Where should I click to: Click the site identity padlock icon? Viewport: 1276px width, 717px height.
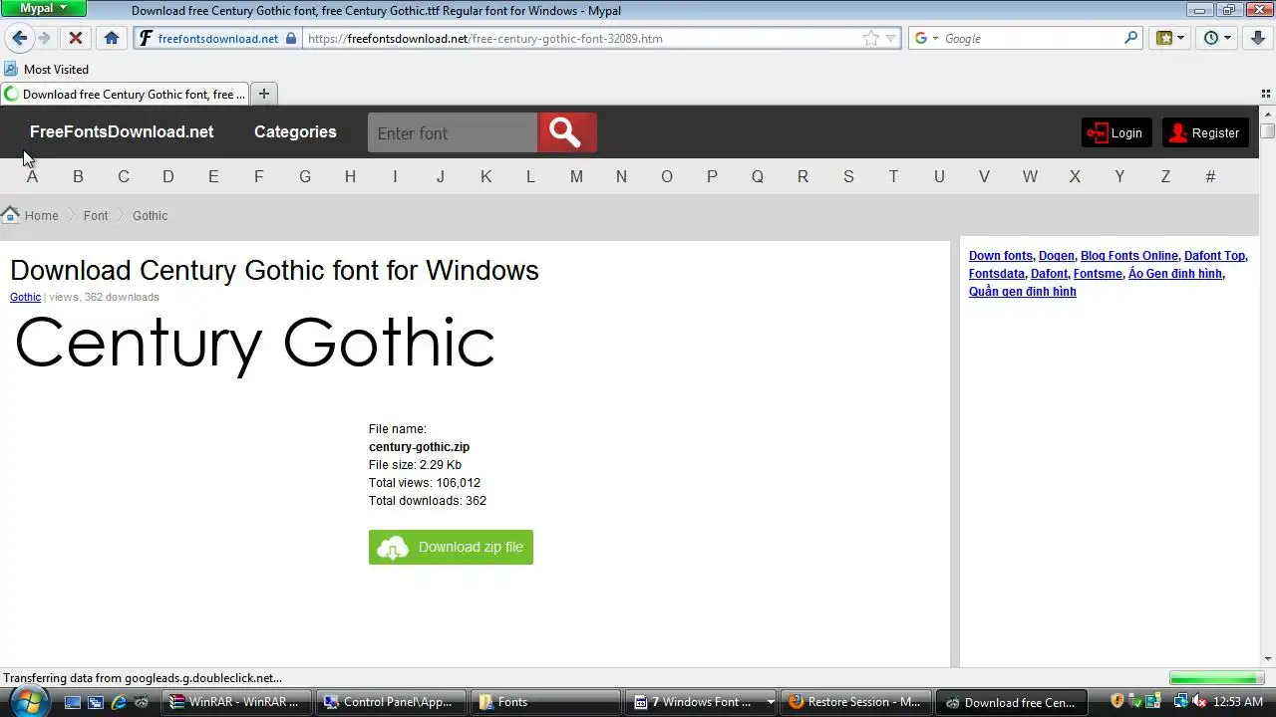point(291,38)
